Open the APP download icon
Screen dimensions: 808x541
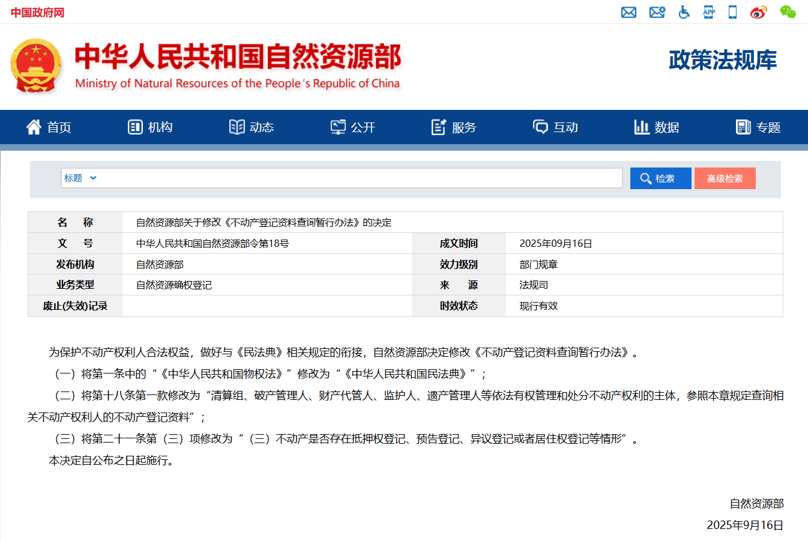(709, 12)
